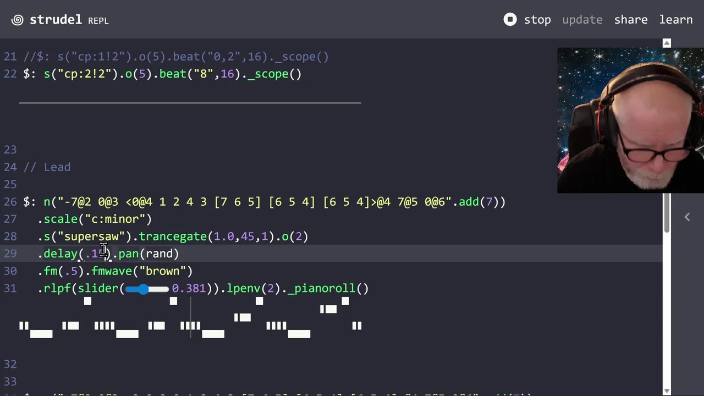704x396 pixels.
Task: Click the strudel REPL title text
Action: click(x=69, y=20)
